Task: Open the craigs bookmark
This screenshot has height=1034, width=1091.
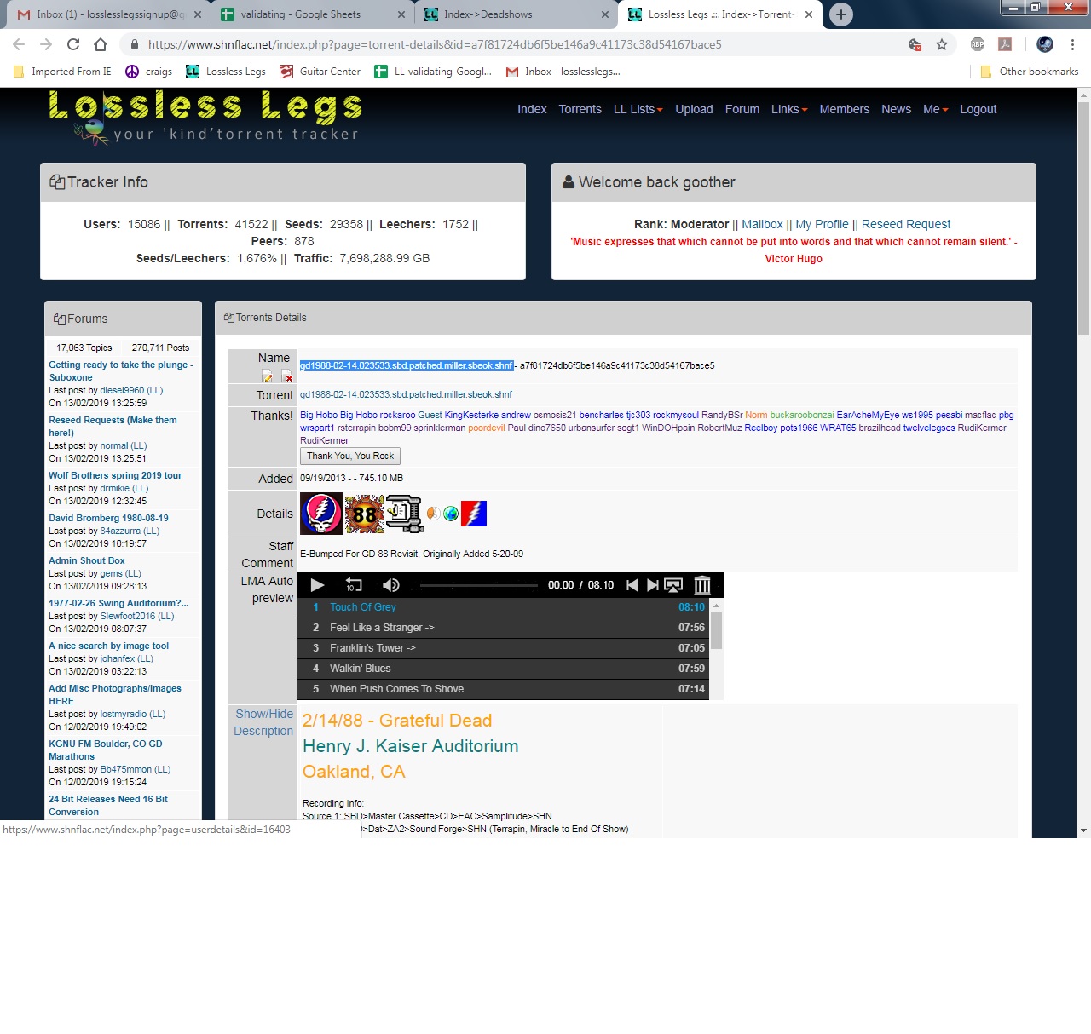Action: click(x=149, y=72)
